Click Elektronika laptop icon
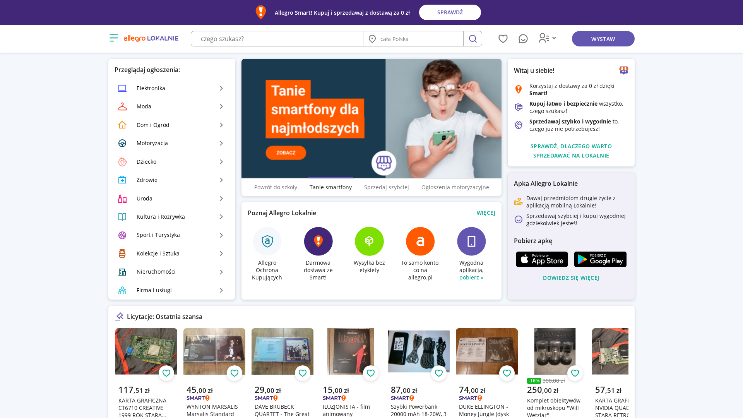This screenshot has height=418, width=743. point(122,88)
